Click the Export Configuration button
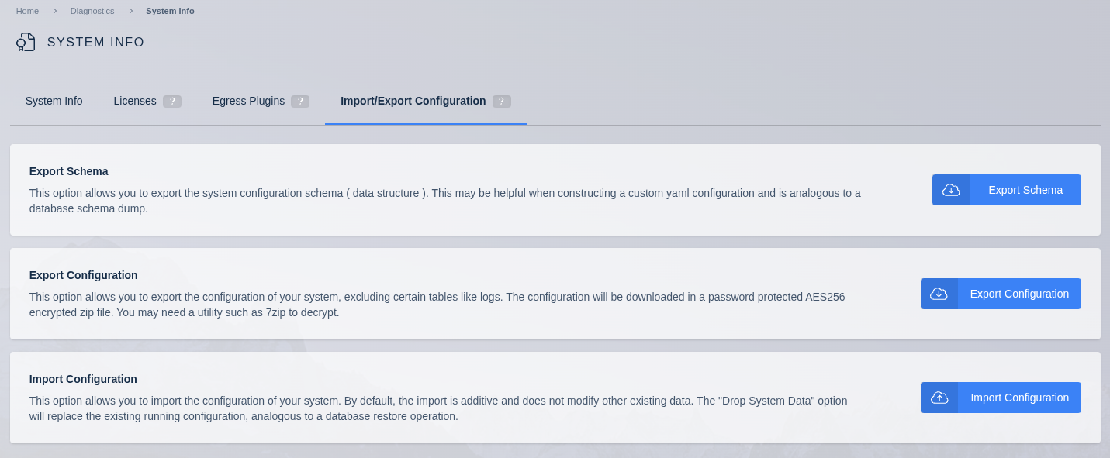The height and width of the screenshot is (458, 1110). 1019,294
